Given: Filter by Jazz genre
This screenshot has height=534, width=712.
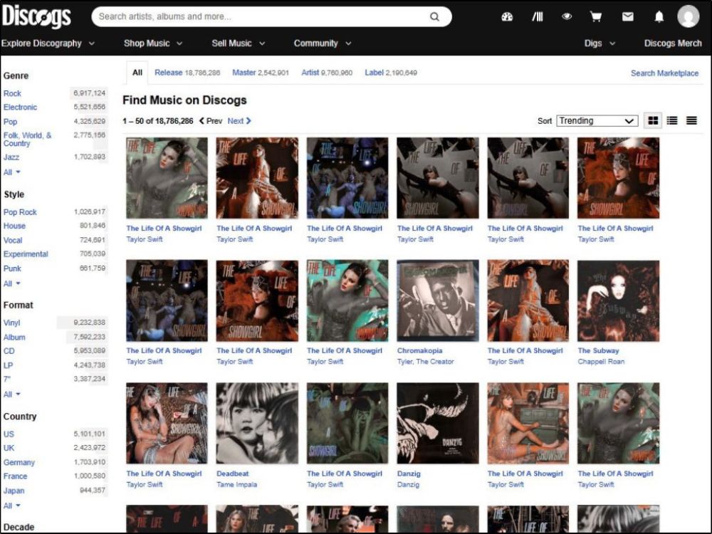Looking at the screenshot, I should (11, 157).
